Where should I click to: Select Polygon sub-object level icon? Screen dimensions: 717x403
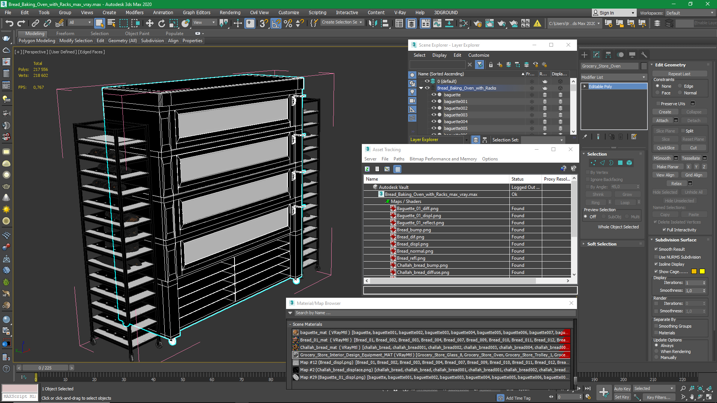(620, 163)
